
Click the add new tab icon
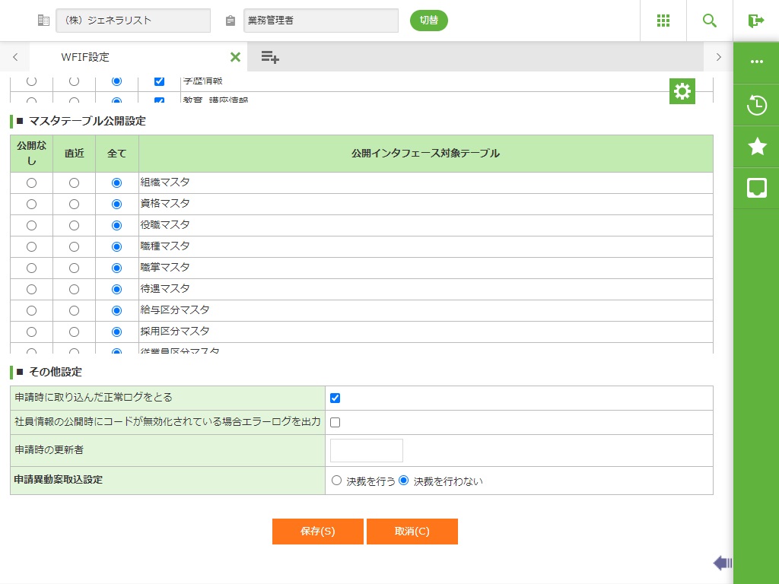point(270,57)
